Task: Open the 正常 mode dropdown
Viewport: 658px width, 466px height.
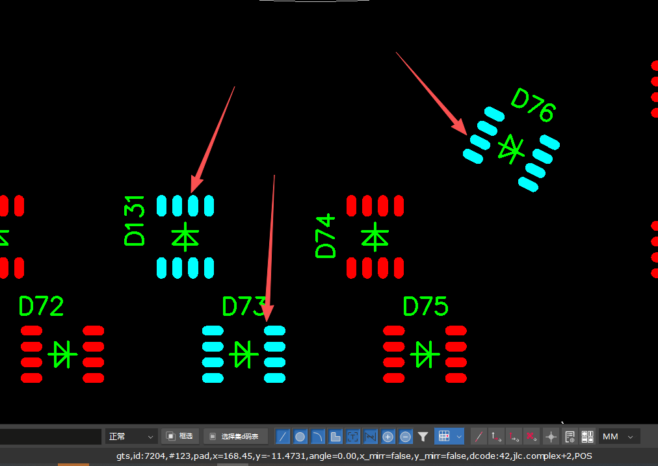Action: (131, 436)
